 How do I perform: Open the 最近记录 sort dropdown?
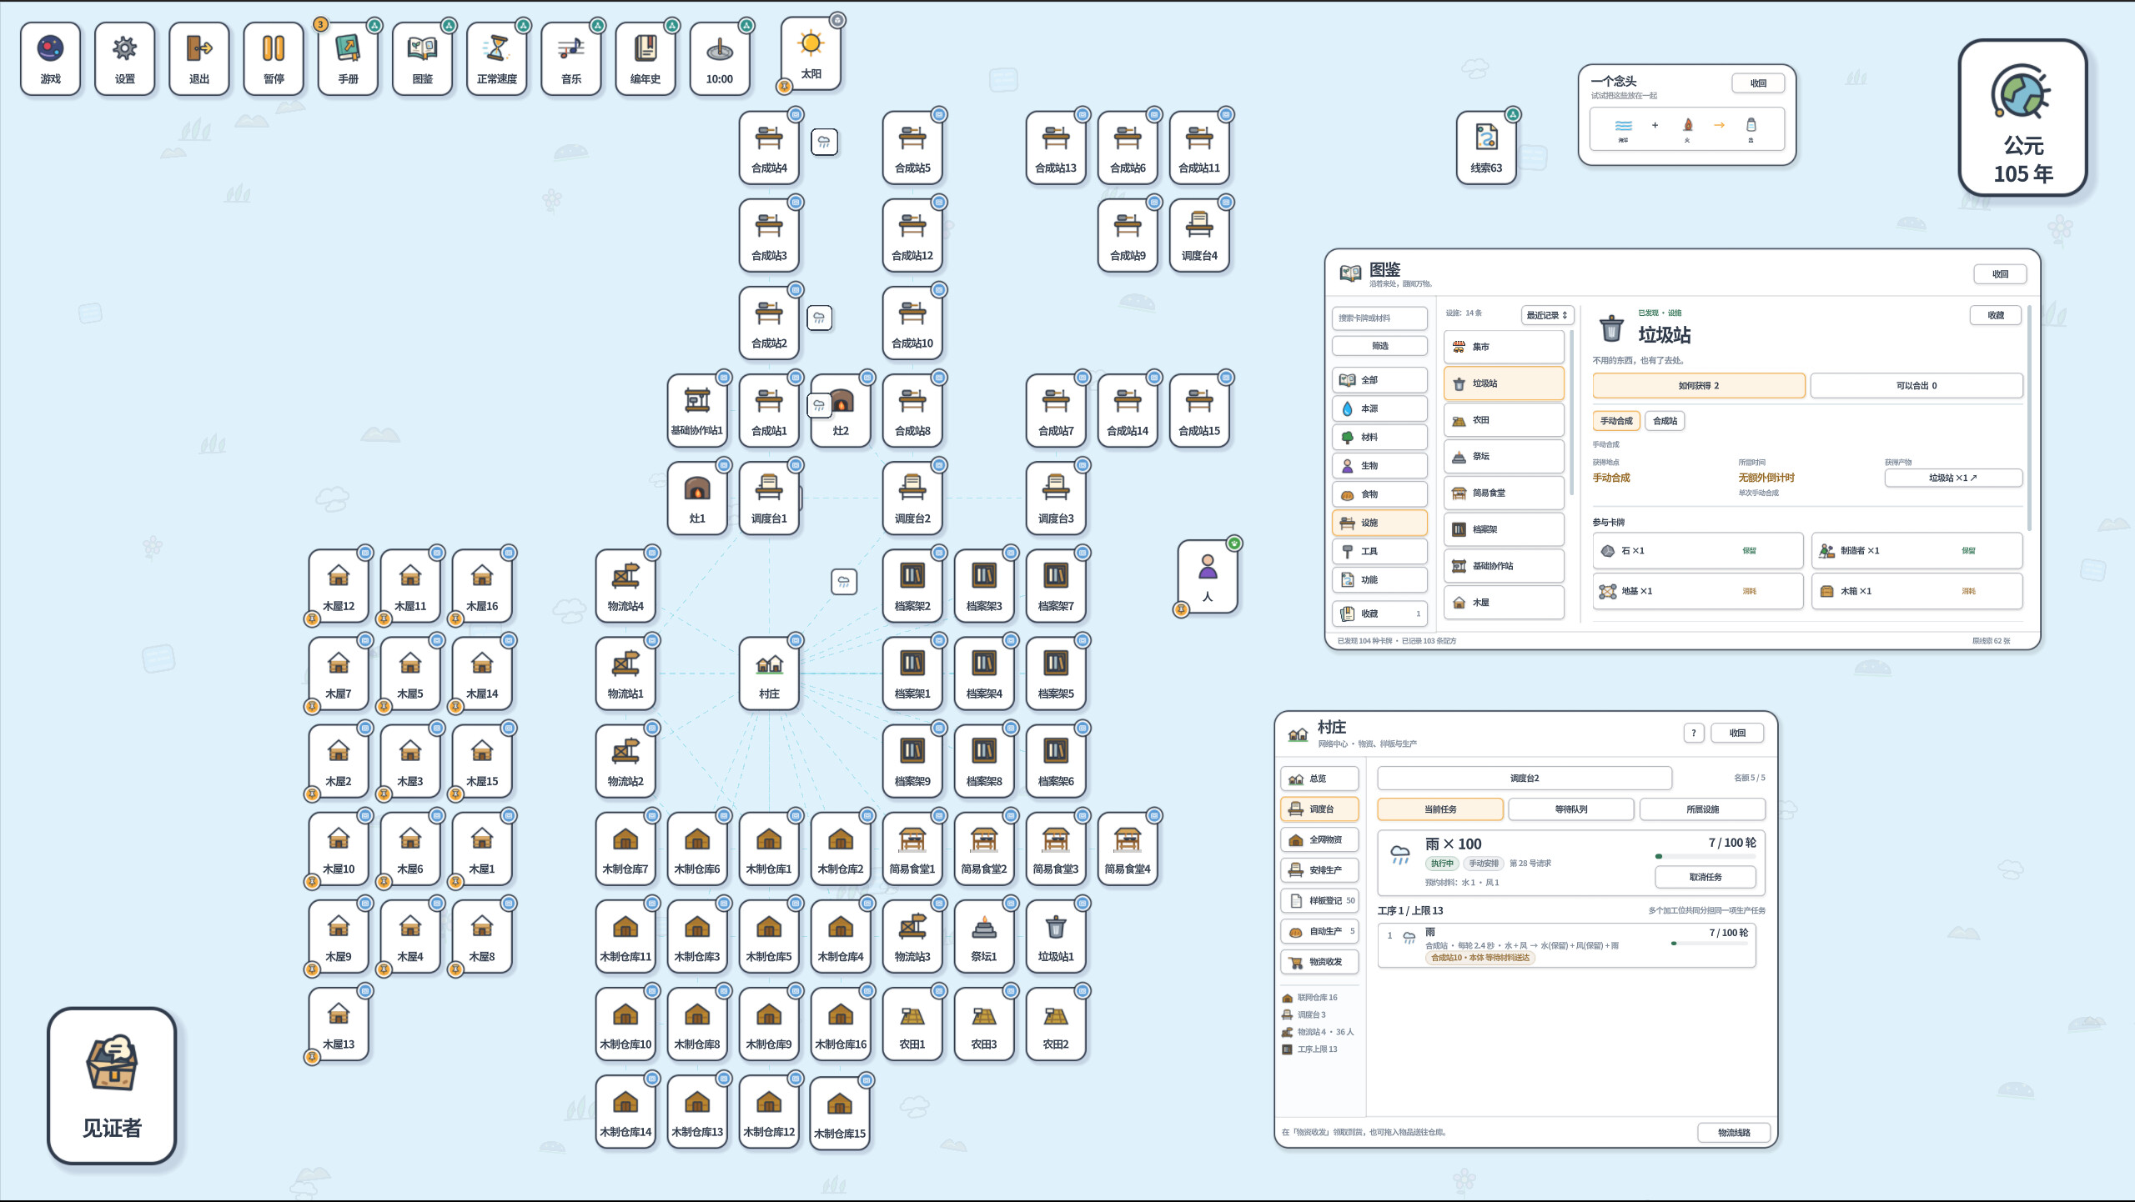point(1547,315)
